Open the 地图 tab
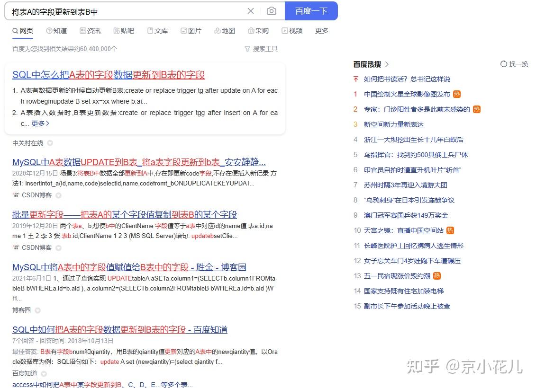 click(x=225, y=31)
